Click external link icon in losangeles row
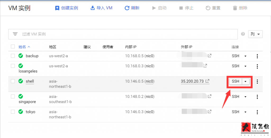Viewport: 271px width, 138px height. [205, 65]
